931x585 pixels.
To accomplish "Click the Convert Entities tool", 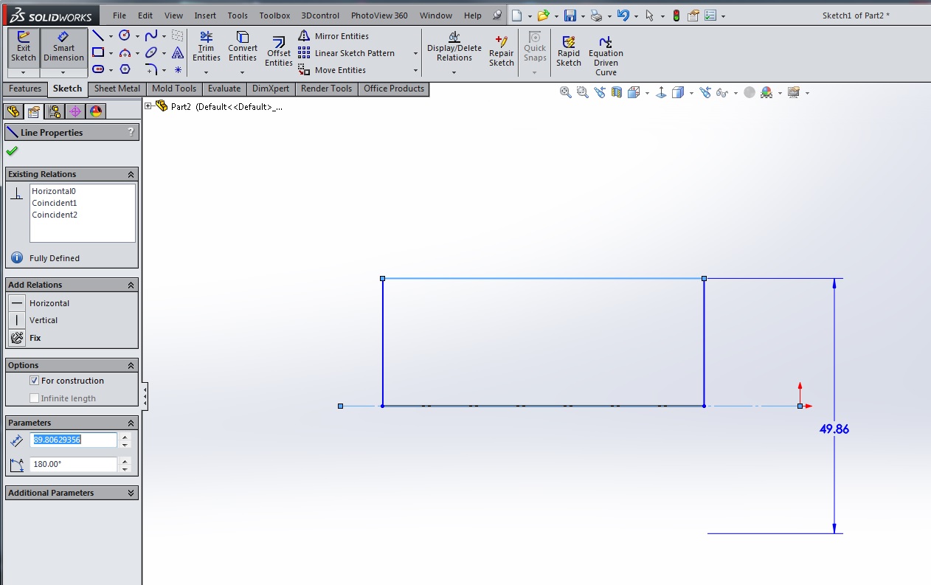I will tap(242, 46).
